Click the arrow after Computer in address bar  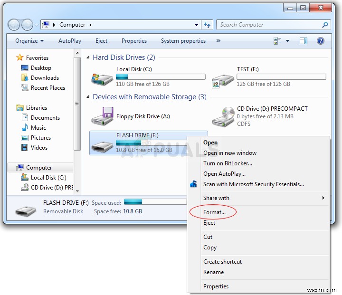91,25
